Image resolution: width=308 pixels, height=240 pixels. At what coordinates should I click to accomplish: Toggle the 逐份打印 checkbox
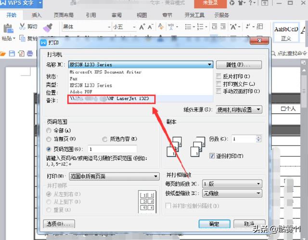(212, 156)
